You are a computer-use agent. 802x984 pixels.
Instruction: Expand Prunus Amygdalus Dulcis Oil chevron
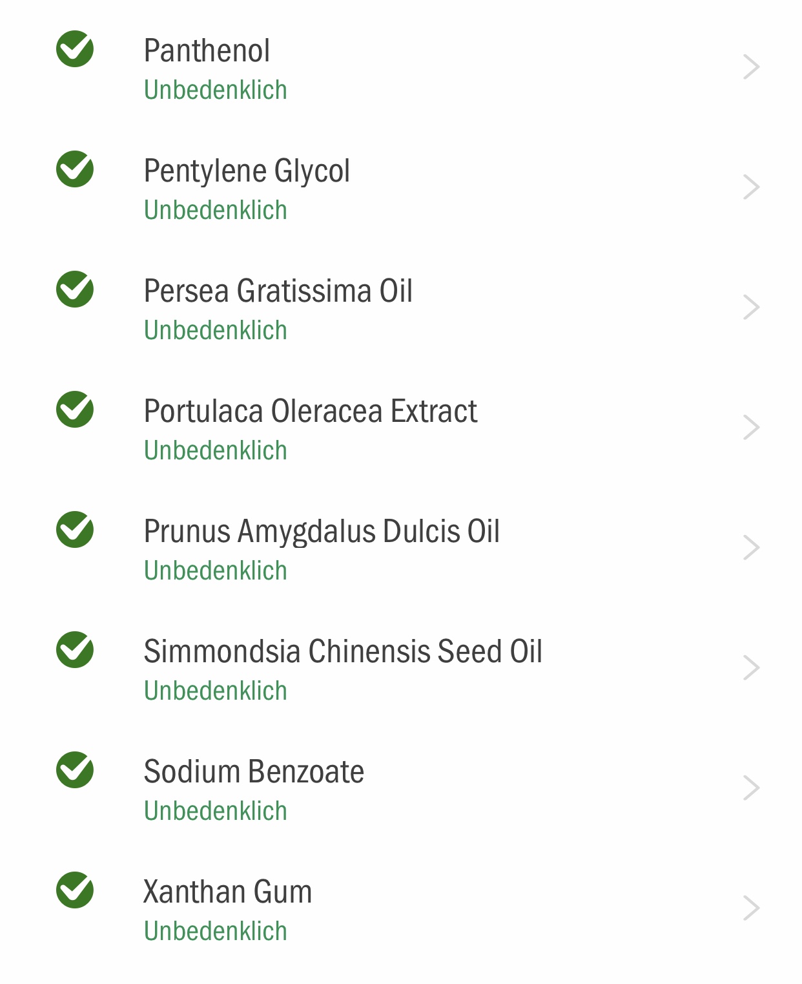[x=751, y=548]
